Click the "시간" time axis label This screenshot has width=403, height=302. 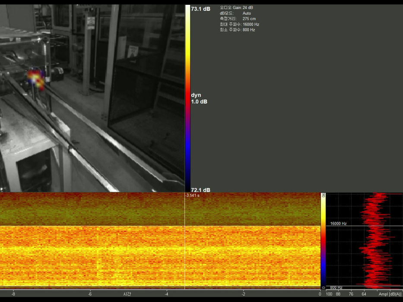127,294
